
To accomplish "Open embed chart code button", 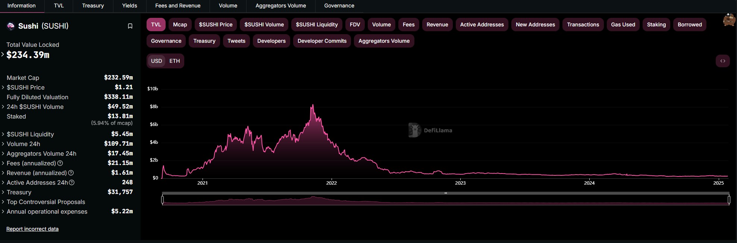I will click(722, 61).
